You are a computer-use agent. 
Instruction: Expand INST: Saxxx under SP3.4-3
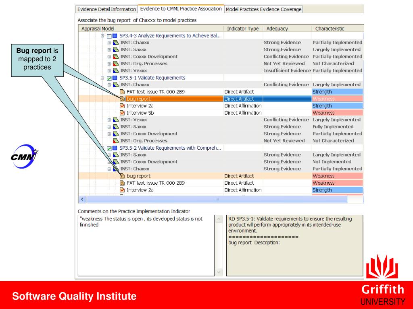[x=109, y=49]
